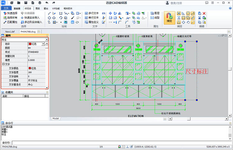Viewport: 233px width, 150px height.
Task: Click the 线型 linetype button
Action: 155,18
